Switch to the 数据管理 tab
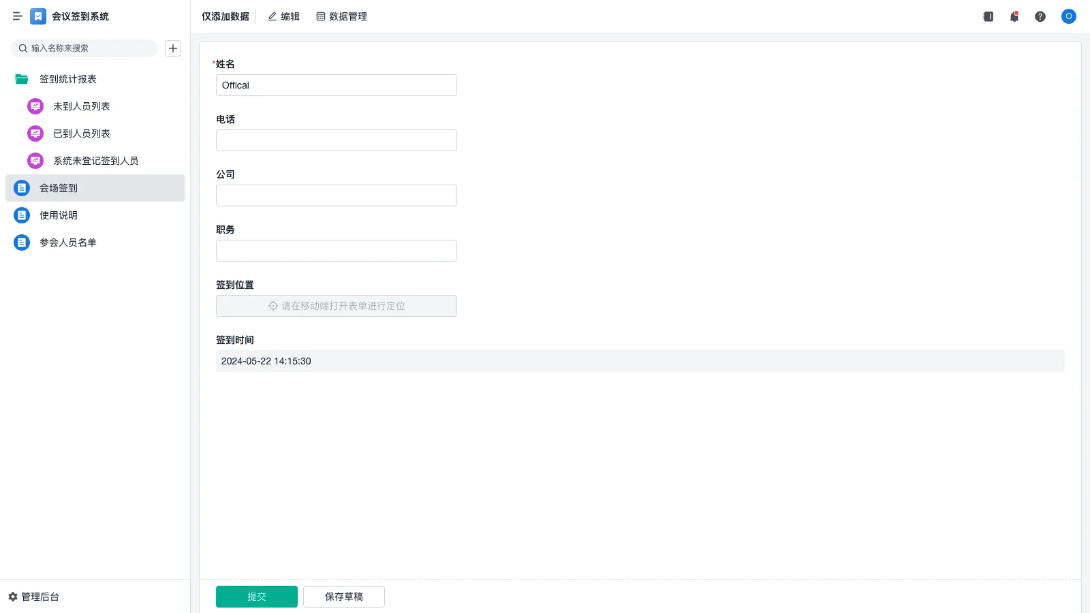This screenshot has width=1090, height=613. click(342, 16)
